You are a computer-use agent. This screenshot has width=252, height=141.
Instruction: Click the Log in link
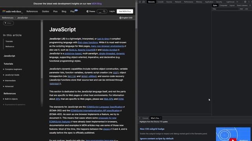coord(112,11)
